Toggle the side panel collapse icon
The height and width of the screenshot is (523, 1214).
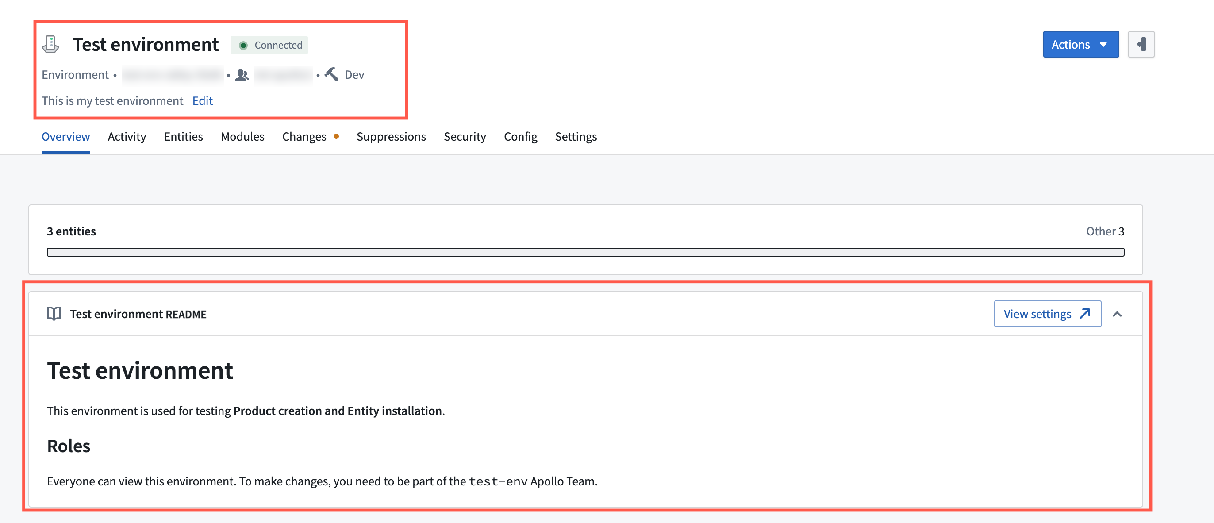[x=1141, y=44]
